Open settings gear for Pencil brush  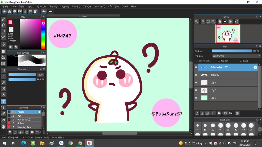point(39,112)
